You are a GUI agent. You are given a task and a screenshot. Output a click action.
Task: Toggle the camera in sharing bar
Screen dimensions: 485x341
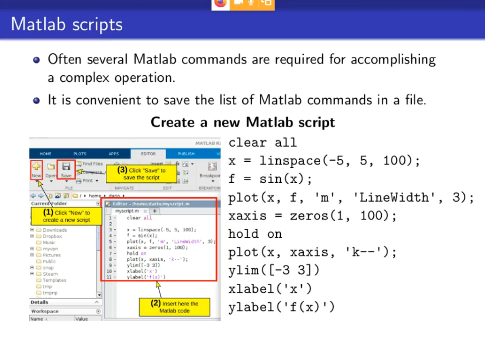pyautogui.click(x=238, y=2)
